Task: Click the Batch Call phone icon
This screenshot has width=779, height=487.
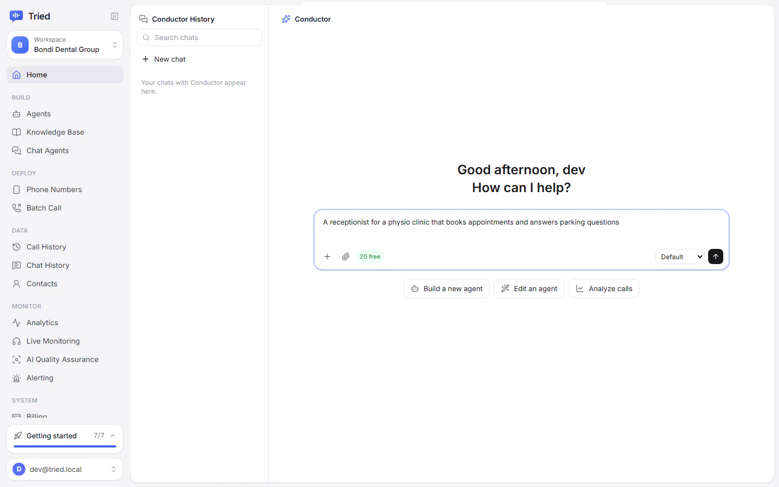Action: pyautogui.click(x=17, y=208)
